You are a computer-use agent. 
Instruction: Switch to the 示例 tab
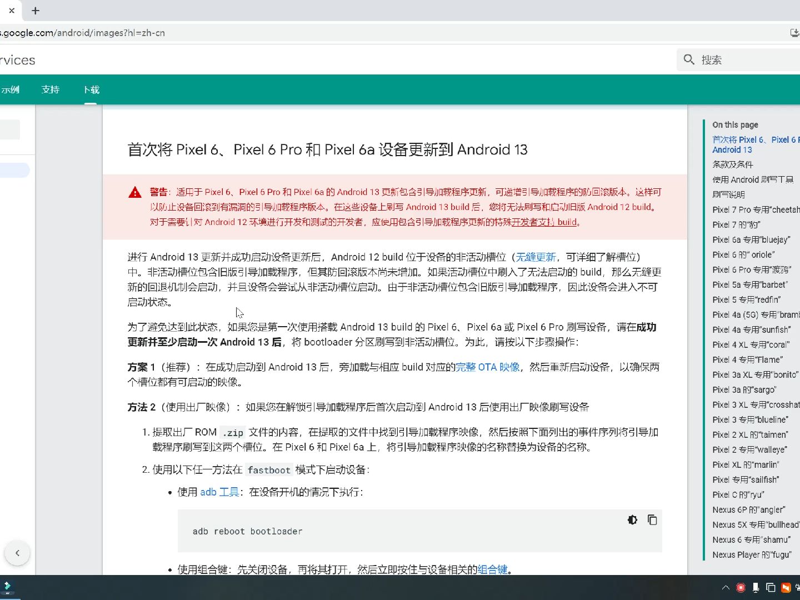coord(10,89)
